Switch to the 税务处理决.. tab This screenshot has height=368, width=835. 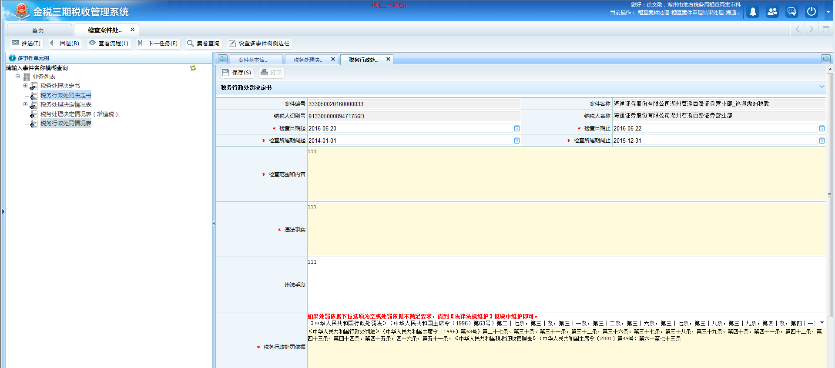308,60
